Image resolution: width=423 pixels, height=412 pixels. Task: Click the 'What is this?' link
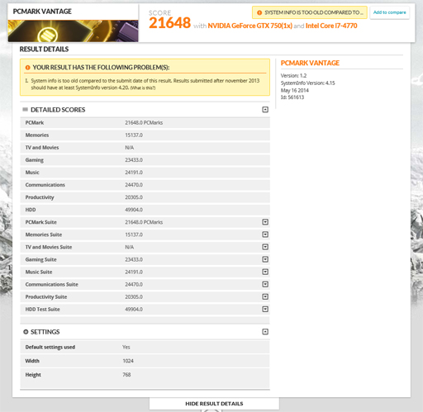[x=143, y=88]
